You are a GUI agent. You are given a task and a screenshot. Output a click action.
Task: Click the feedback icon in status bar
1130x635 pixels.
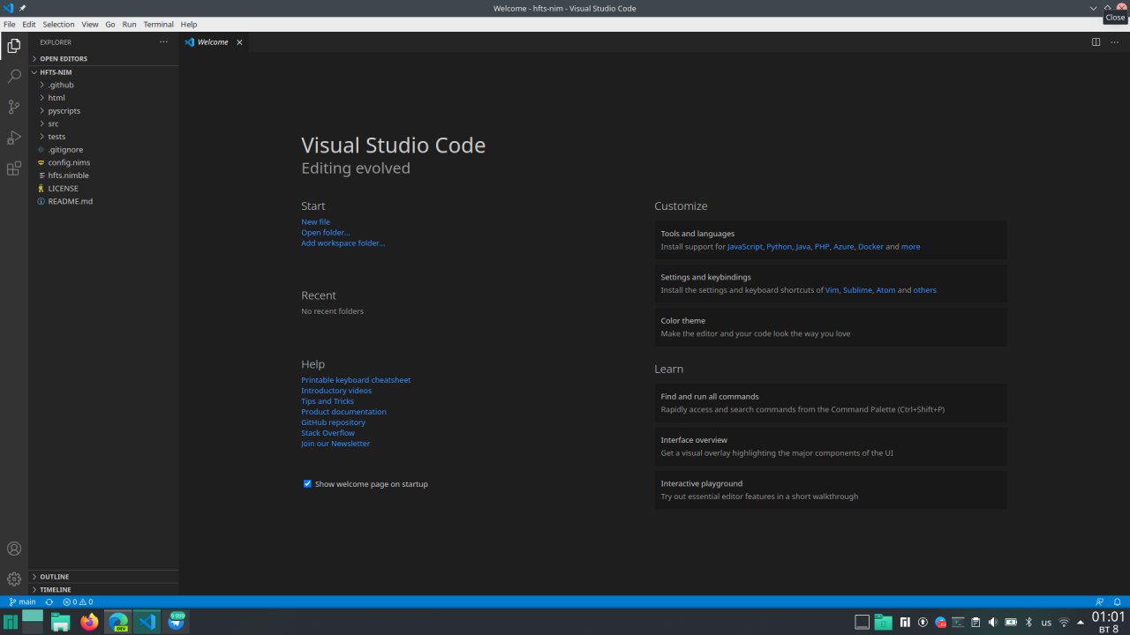[x=1100, y=601]
